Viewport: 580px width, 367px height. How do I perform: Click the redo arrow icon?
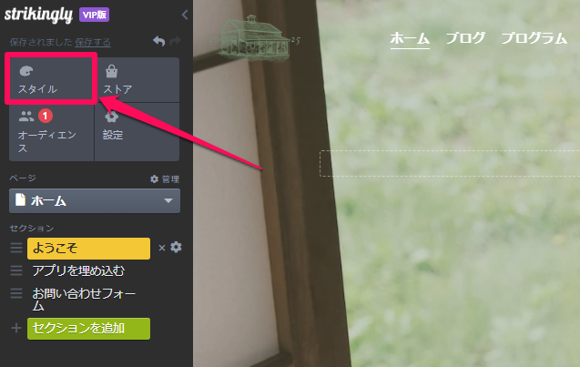tap(176, 41)
